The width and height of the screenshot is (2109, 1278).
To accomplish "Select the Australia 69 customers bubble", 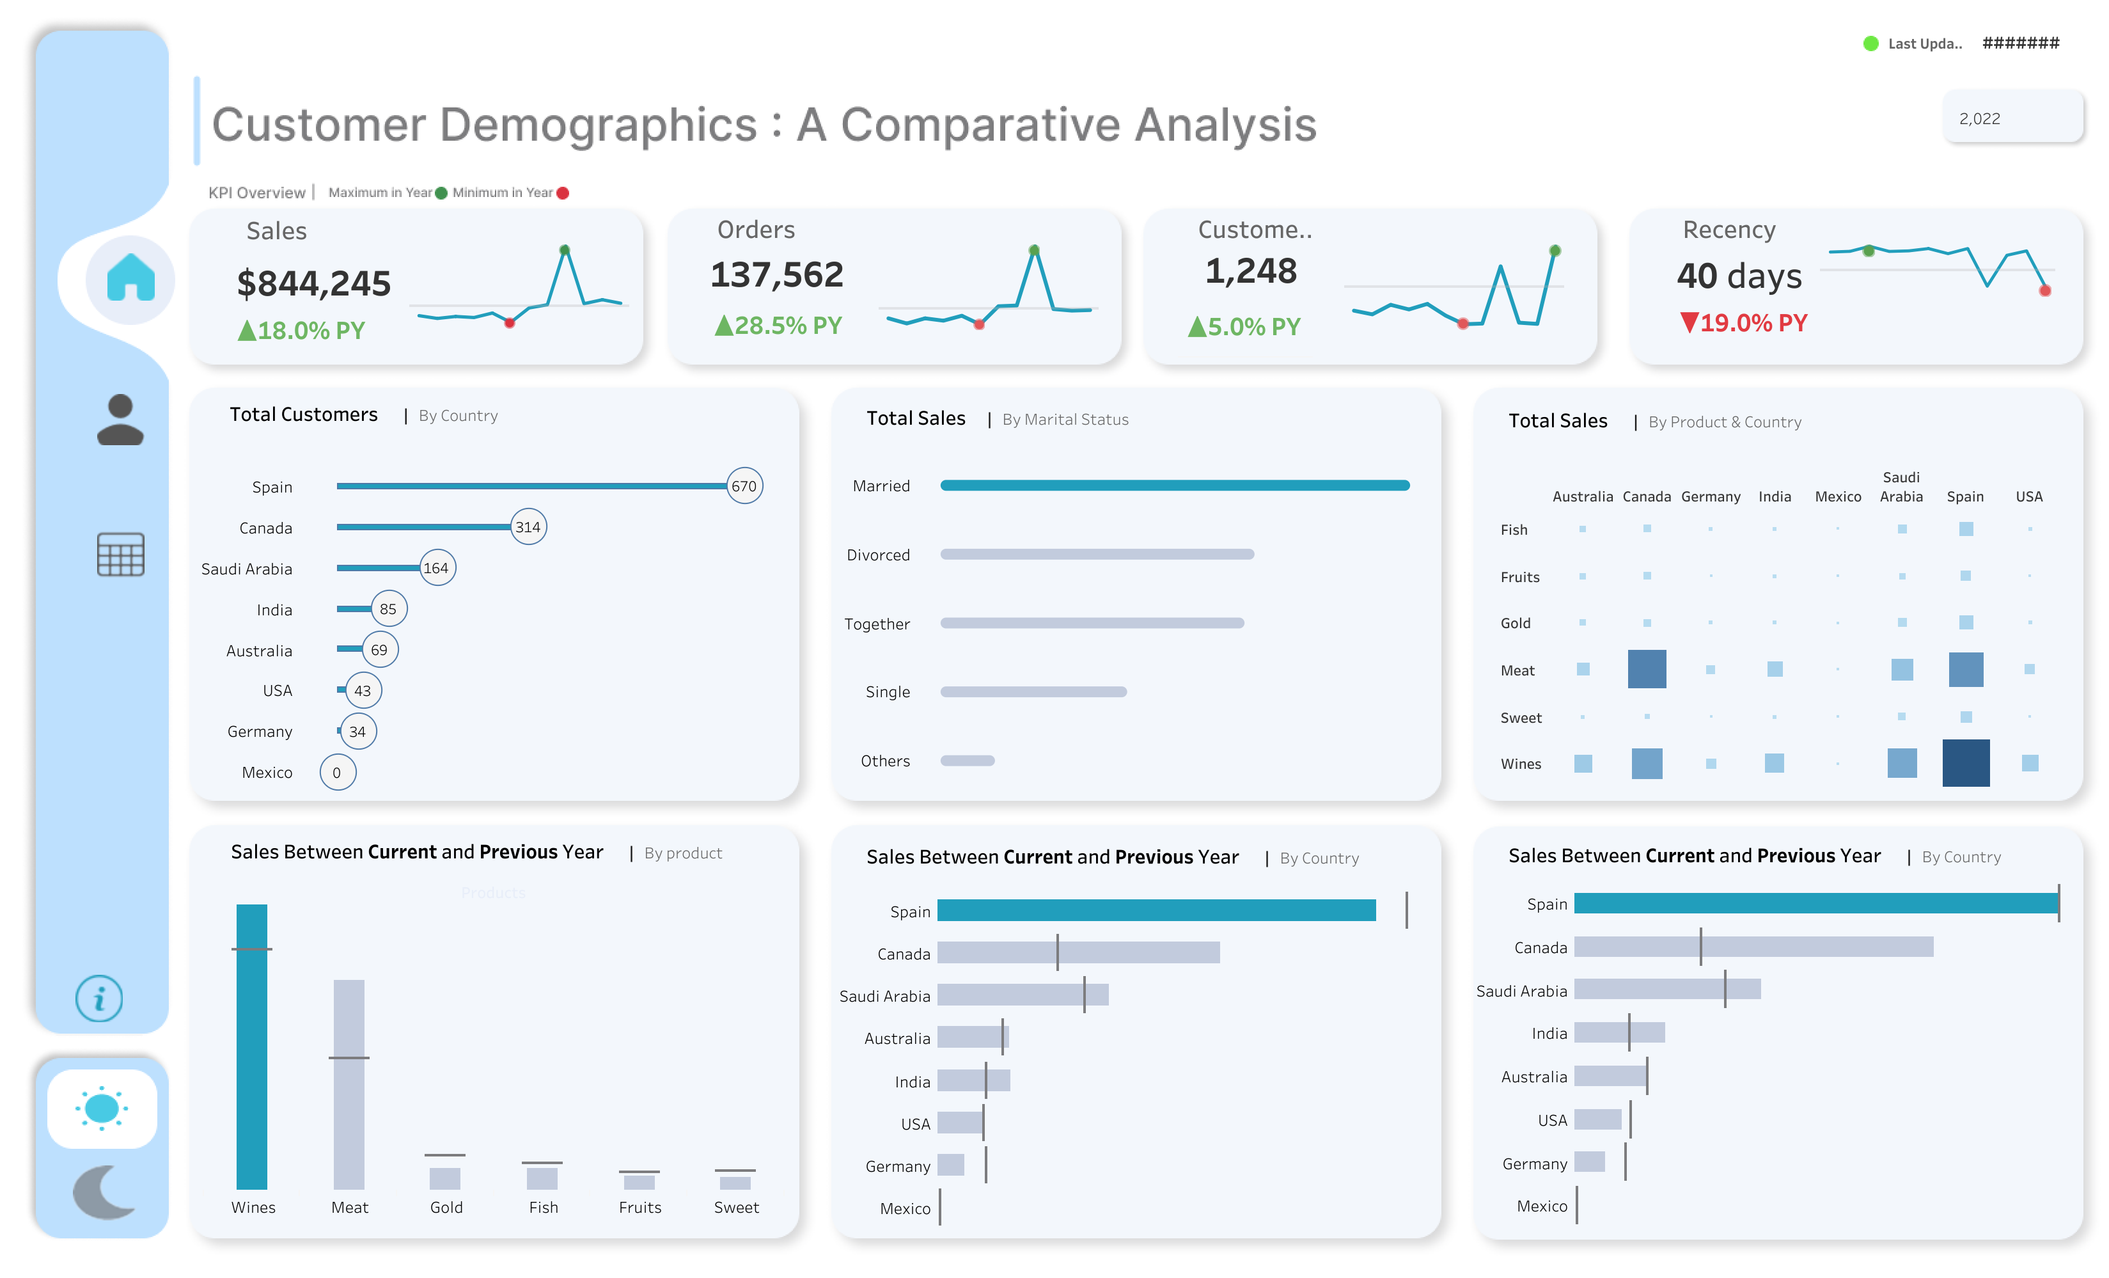I will (x=379, y=650).
